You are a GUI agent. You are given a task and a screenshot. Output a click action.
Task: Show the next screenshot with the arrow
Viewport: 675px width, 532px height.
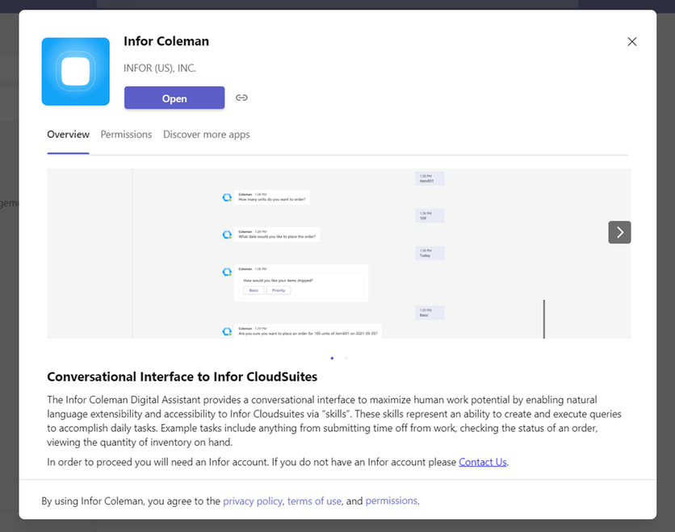coord(619,232)
